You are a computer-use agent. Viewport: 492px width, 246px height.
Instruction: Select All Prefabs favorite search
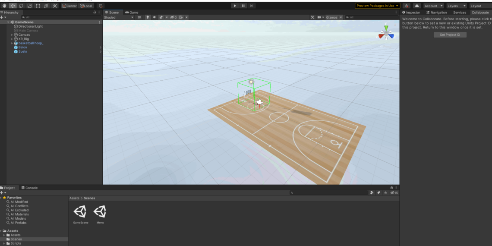click(18, 223)
